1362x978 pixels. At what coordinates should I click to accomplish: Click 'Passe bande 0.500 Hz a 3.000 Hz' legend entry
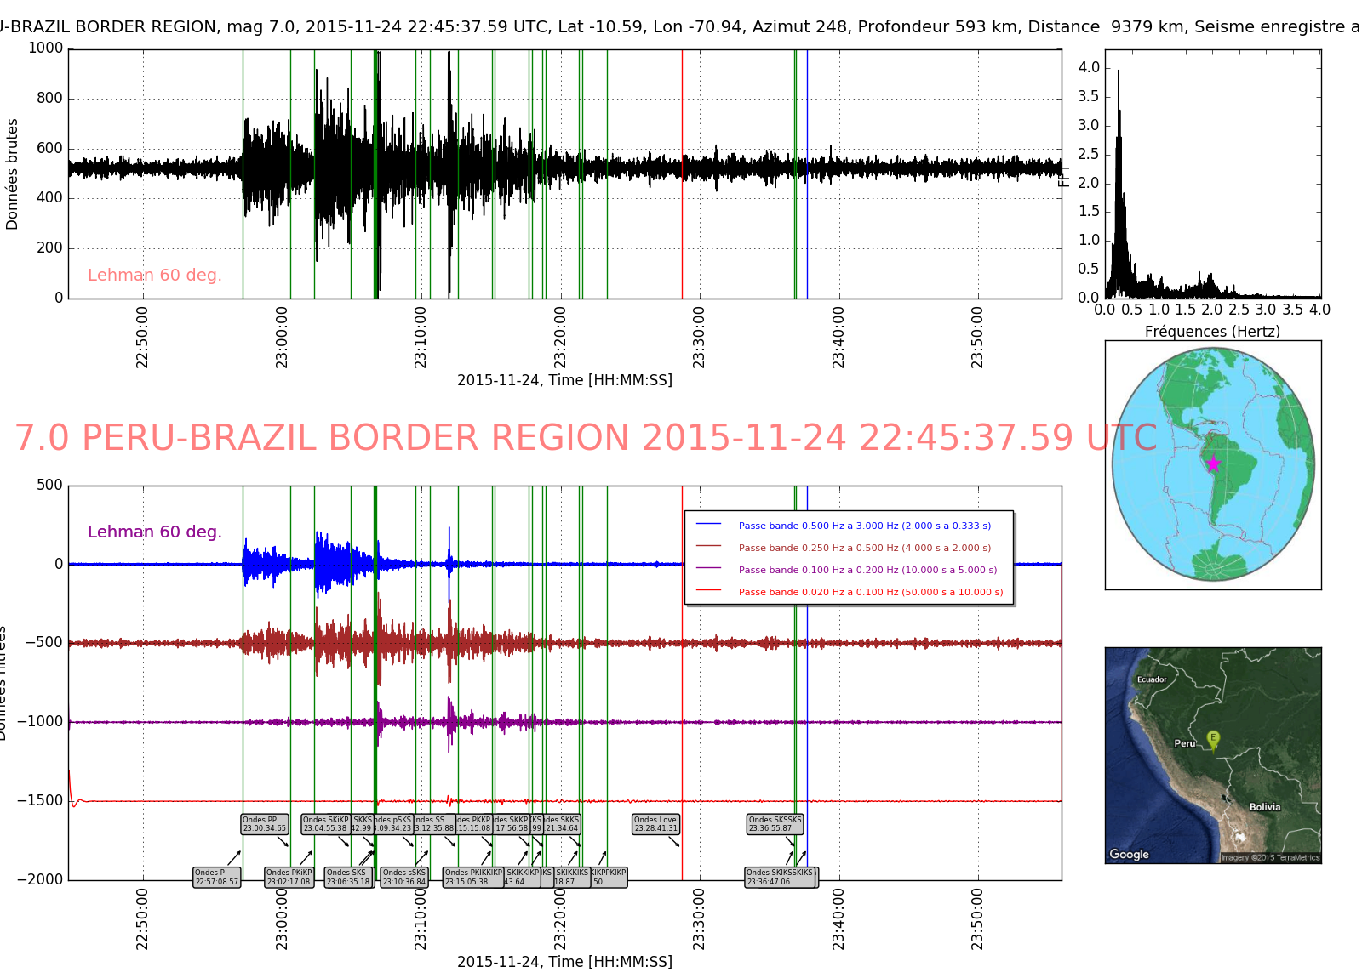864,526
